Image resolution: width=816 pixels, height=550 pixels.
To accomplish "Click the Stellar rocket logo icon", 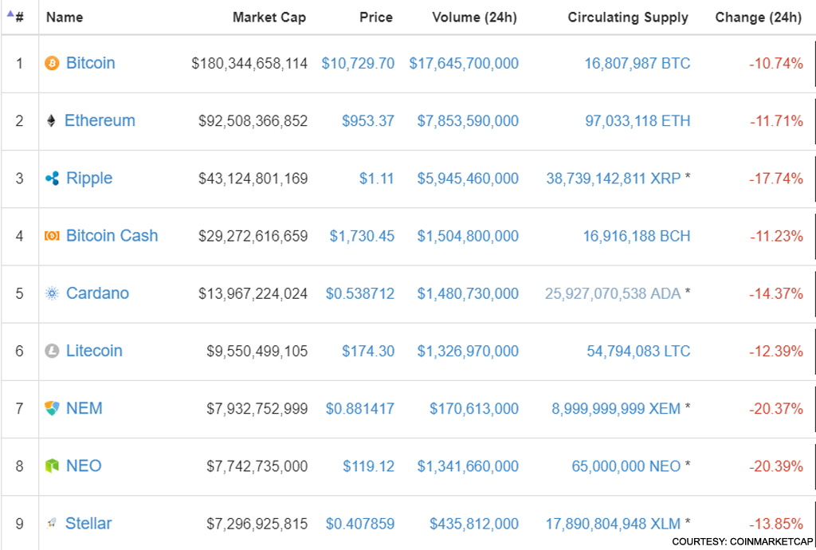I will pos(52,524).
